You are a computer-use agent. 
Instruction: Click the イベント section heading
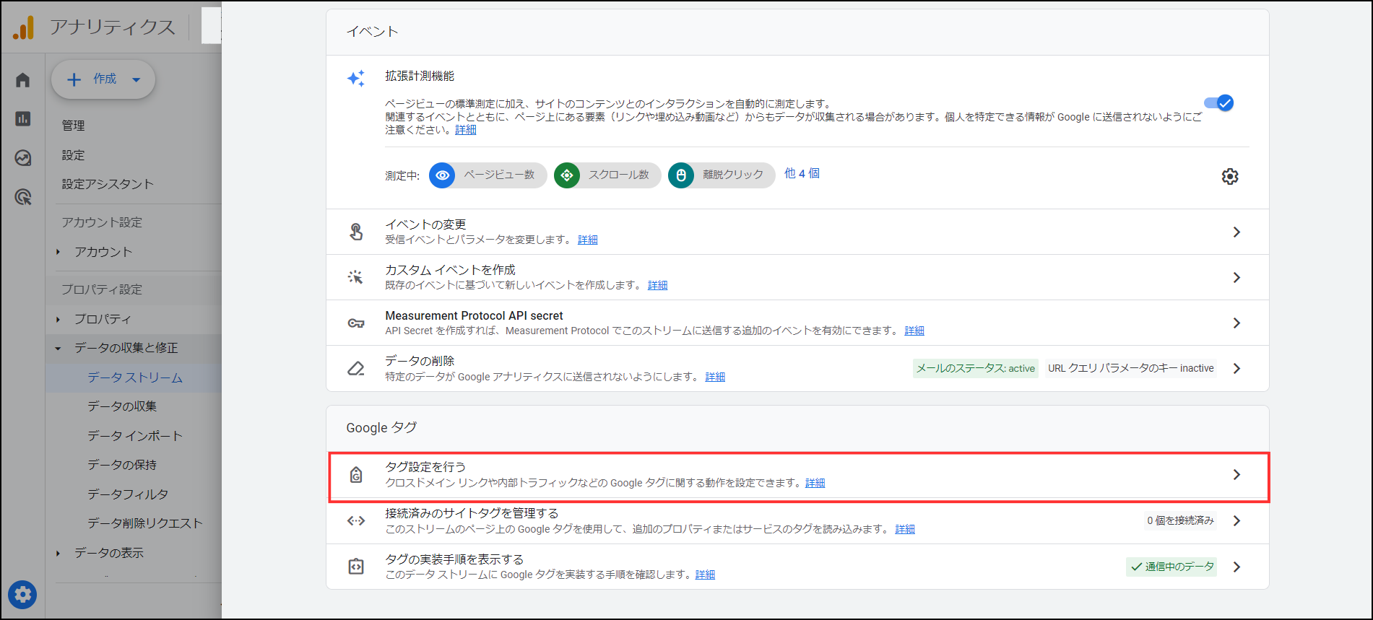(372, 32)
